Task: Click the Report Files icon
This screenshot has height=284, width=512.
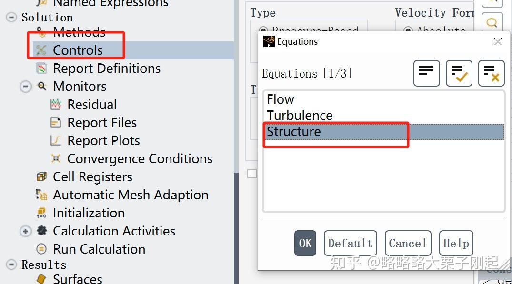Action: [56, 123]
